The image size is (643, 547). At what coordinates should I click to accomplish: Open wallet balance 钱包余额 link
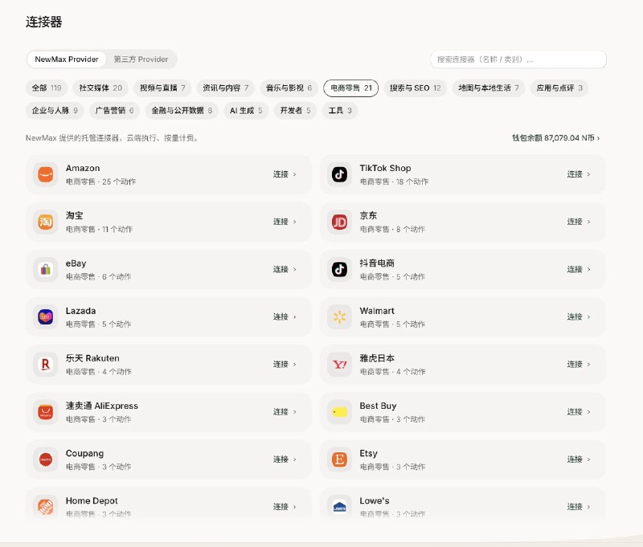point(555,138)
